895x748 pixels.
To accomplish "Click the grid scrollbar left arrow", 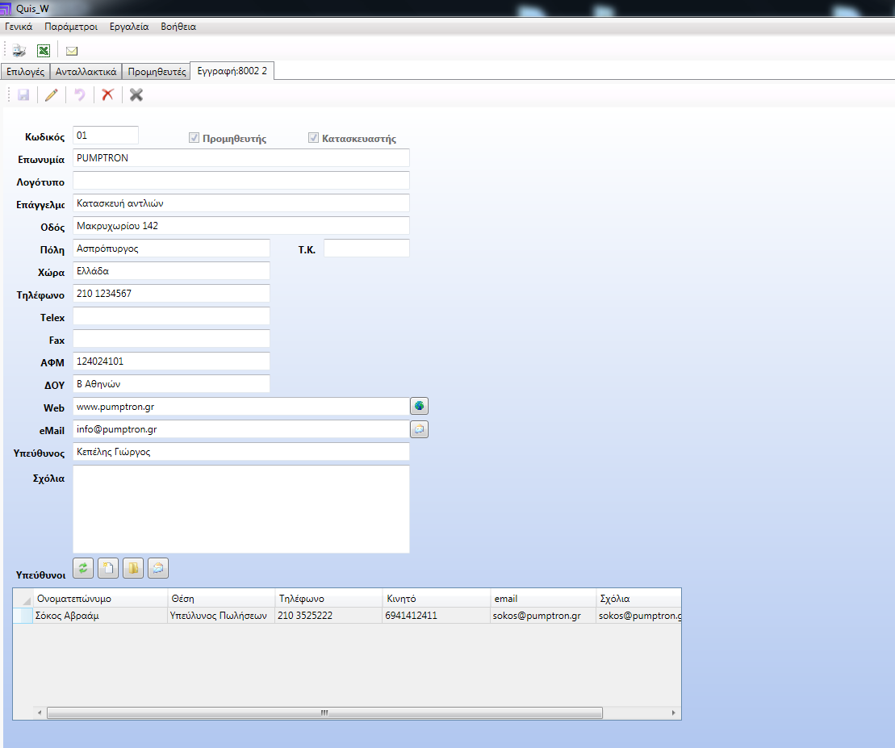I will tap(40, 712).
